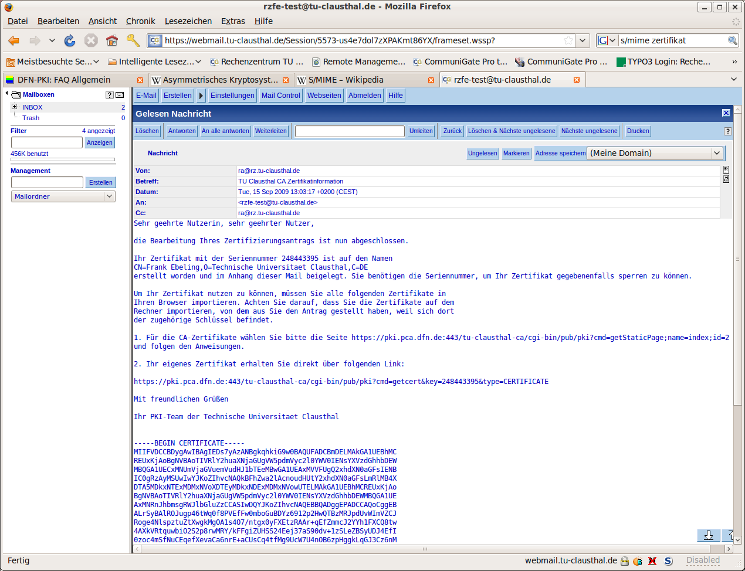This screenshot has width=745, height=571.
Task: Click the Filter text input field
Action: pos(47,142)
